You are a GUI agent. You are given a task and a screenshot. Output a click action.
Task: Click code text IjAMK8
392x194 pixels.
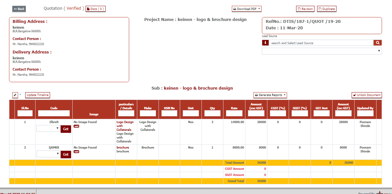click(54, 147)
